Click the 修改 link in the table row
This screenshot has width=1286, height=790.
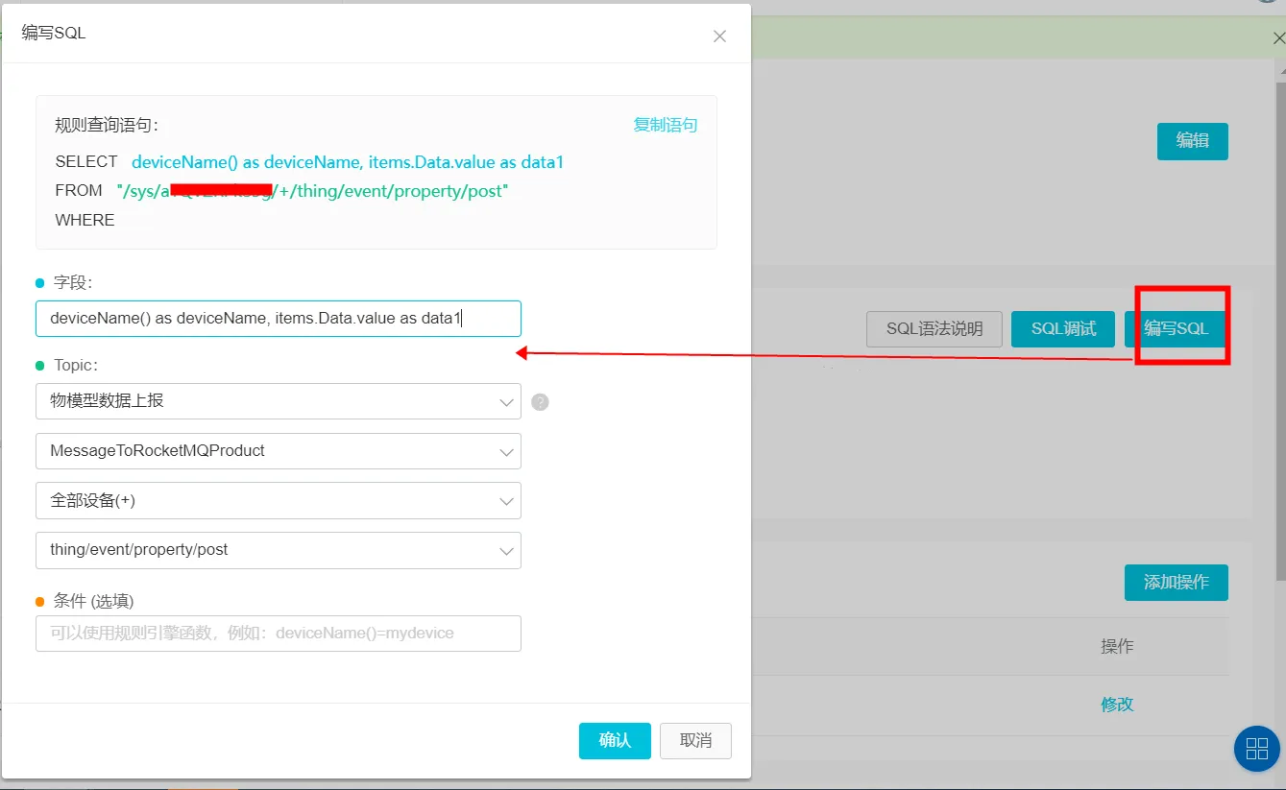[x=1117, y=705]
